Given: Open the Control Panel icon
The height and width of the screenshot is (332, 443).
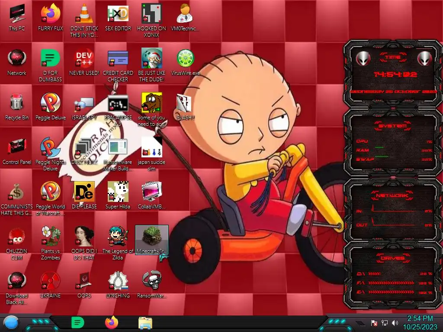Looking at the screenshot, I should coord(17,151).
